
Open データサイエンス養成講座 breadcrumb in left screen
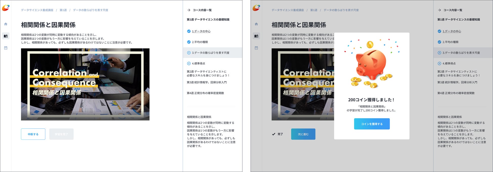tap(37, 10)
